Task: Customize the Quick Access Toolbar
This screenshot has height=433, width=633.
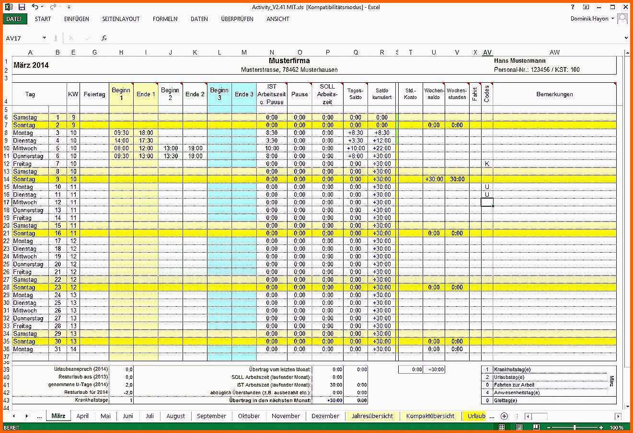Action: coord(69,7)
